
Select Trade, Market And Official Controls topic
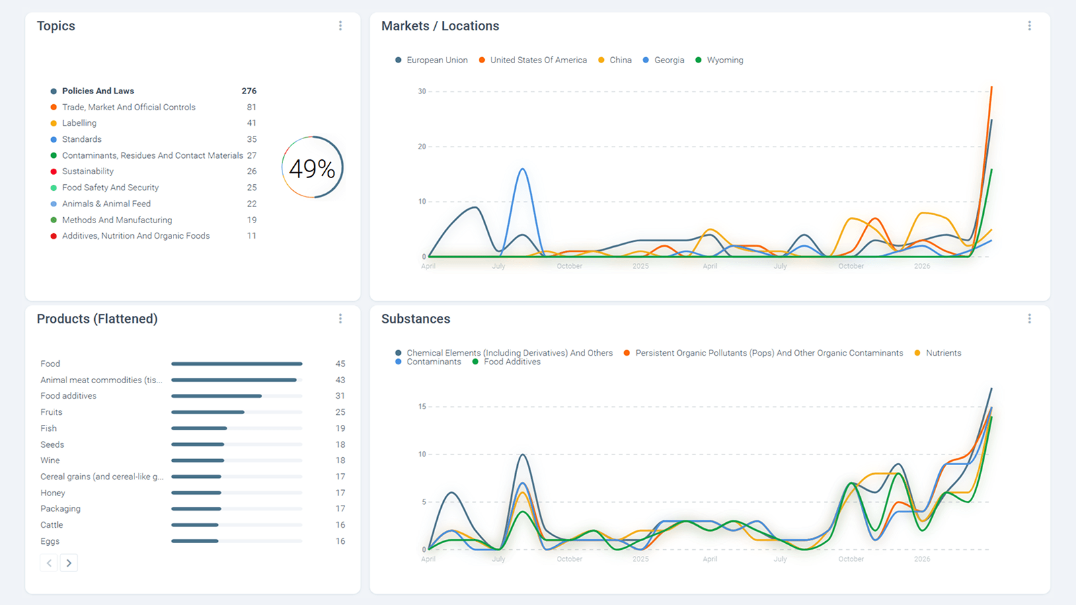128,107
